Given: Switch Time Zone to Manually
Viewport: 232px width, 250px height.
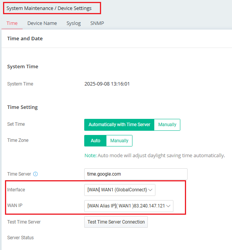Looking at the screenshot, I should tap(119, 141).
